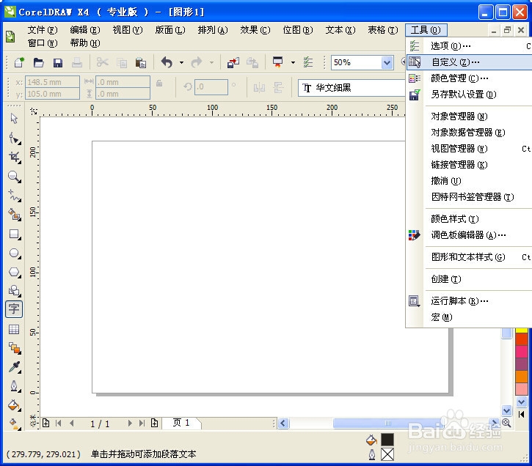Open 调色板编辑器(A)... entry
The width and height of the screenshot is (532, 466).
469,235
